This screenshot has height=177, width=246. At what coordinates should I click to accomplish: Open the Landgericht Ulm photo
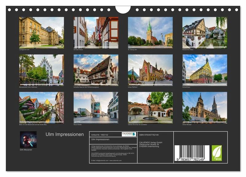tap(42, 32)
